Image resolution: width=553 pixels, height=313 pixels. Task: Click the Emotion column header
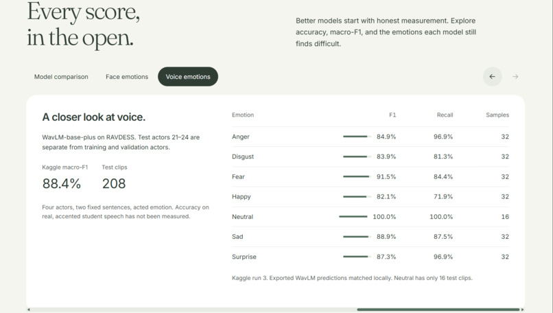243,115
